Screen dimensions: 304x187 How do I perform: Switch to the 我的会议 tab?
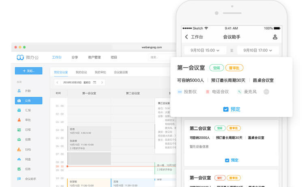point(81,72)
